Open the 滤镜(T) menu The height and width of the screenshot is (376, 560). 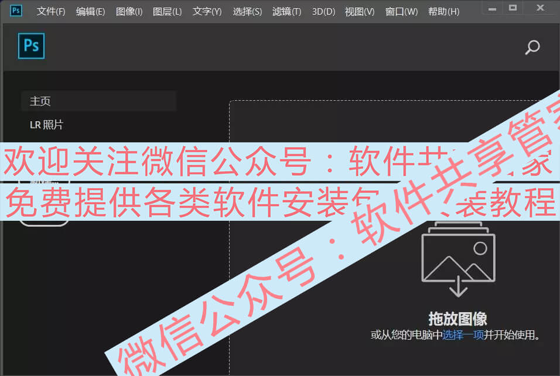click(286, 12)
